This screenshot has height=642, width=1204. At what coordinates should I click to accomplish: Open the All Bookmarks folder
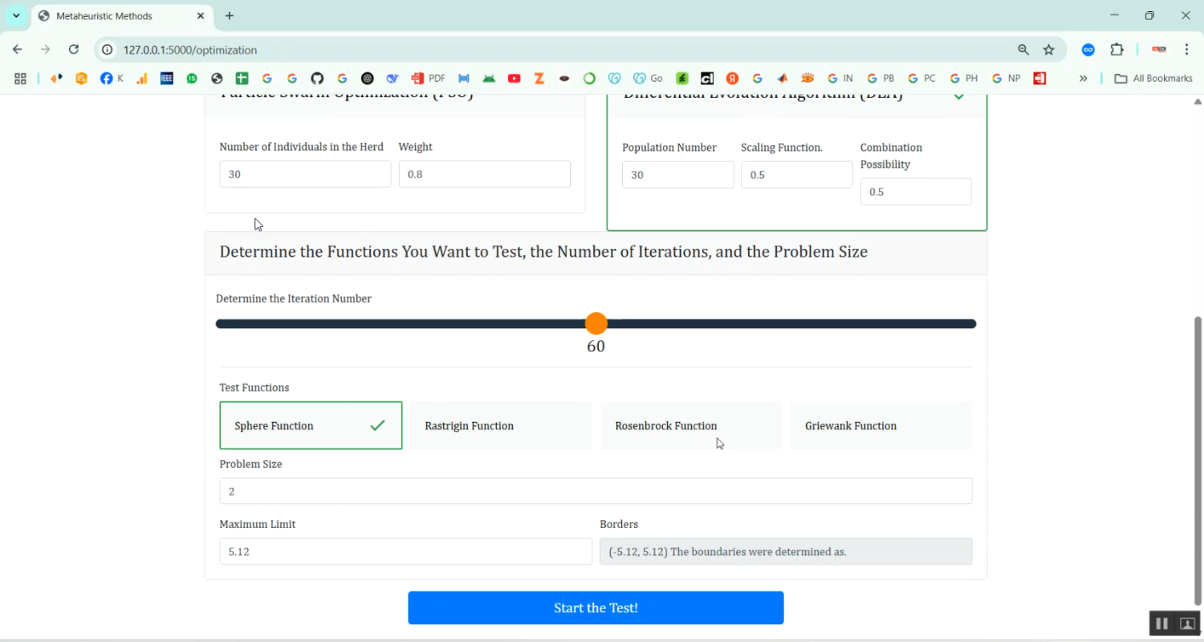(1153, 79)
